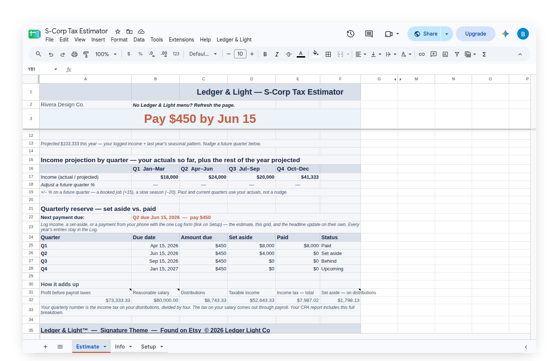This screenshot has height=361, width=559.
Task: Open the search menus magnifier tool
Action: pos(38,54)
